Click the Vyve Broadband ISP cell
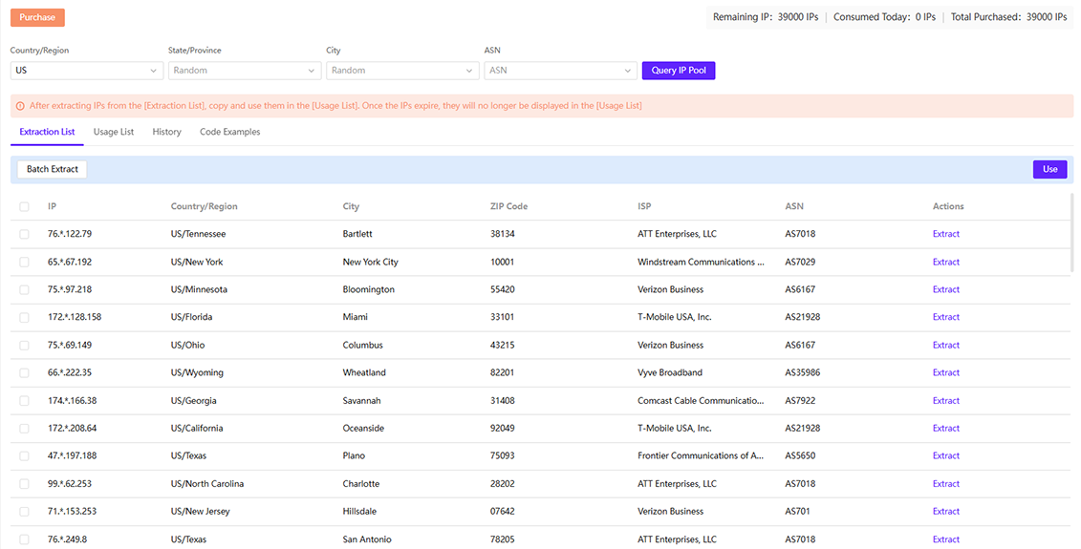1081x549 pixels. tap(670, 372)
